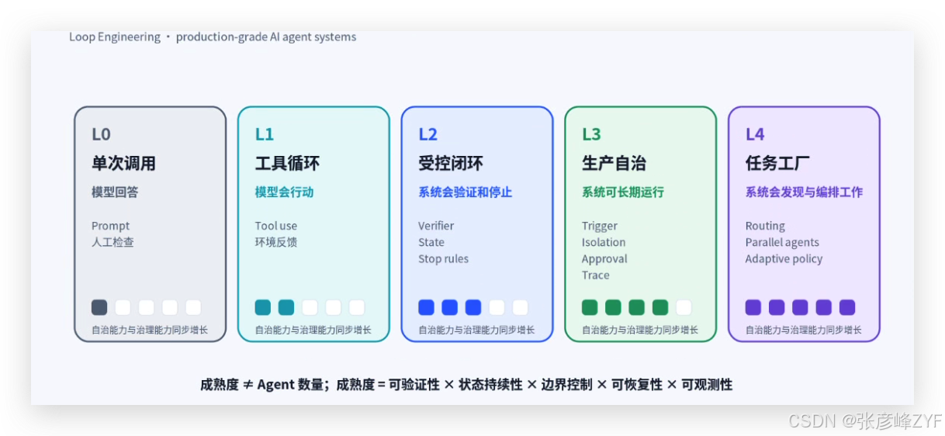Click the 成熟度 formula line at bottom

tap(466, 384)
